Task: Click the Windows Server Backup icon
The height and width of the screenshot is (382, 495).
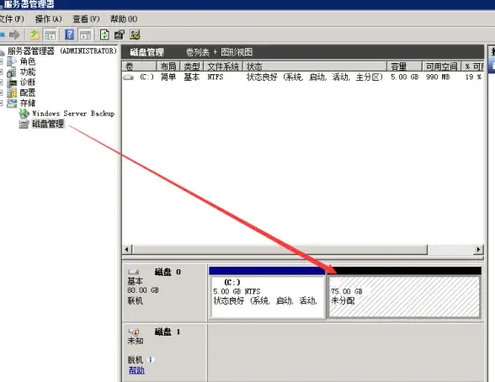Action: coord(24,114)
